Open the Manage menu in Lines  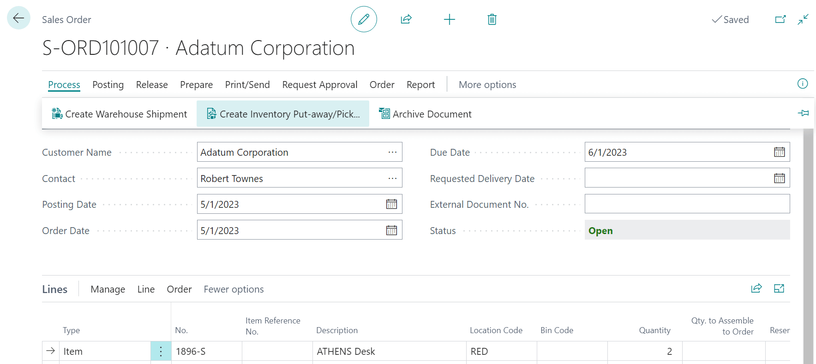108,289
